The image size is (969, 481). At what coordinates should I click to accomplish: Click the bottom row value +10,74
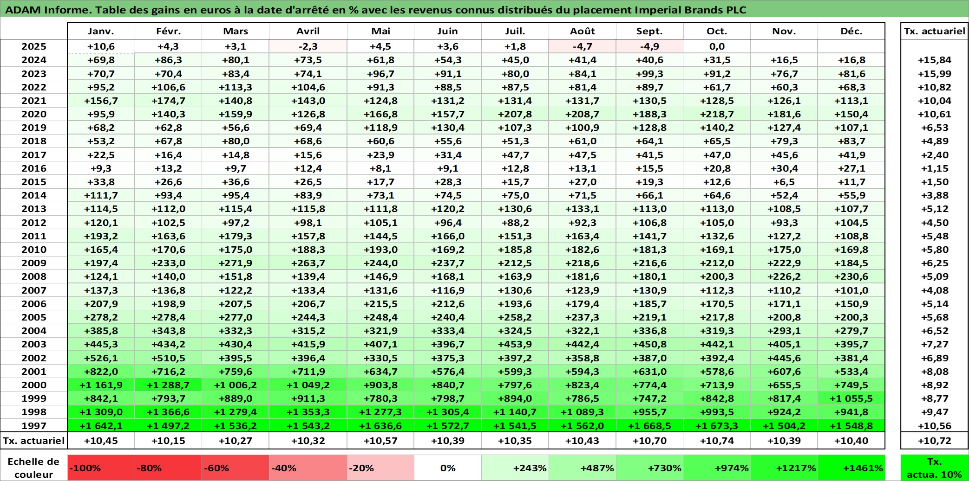click(x=717, y=441)
